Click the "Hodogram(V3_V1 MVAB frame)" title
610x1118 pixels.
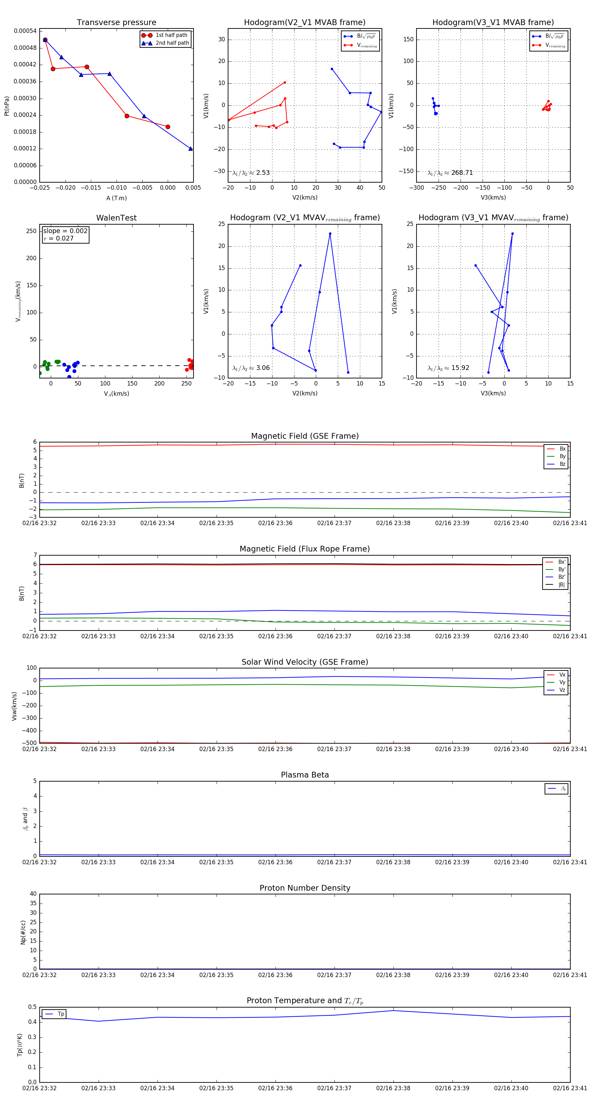click(493, 22)
